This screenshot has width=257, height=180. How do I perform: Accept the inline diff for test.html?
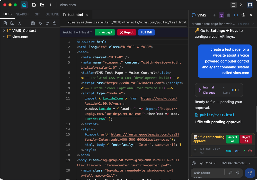(x=105, y=32)
